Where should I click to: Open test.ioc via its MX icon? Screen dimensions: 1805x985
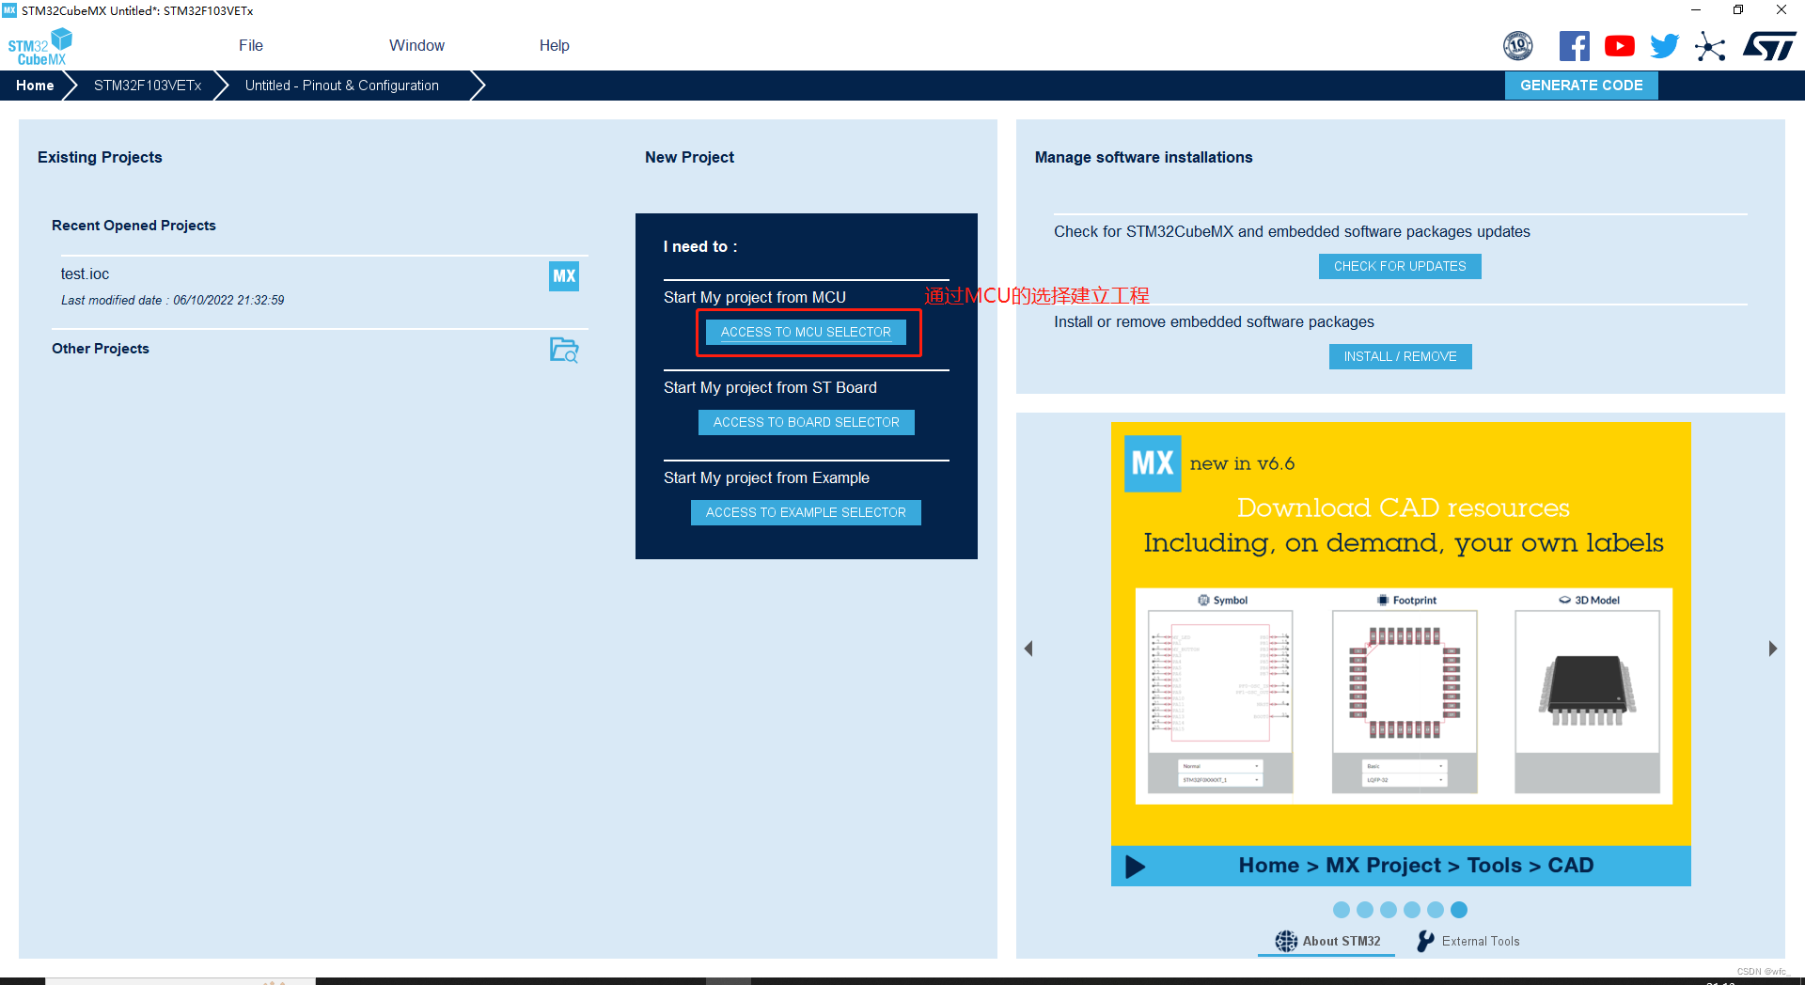pyautogui.click(x=564, y=276)
